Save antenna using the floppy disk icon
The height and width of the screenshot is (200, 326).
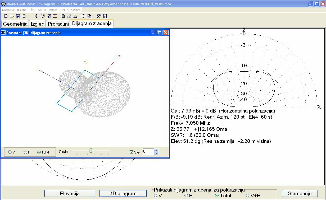tap(18, 16)
